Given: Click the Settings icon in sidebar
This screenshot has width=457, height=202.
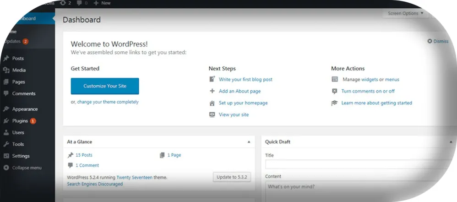Looking at the screenshot, I should click(x=6, y=156).
